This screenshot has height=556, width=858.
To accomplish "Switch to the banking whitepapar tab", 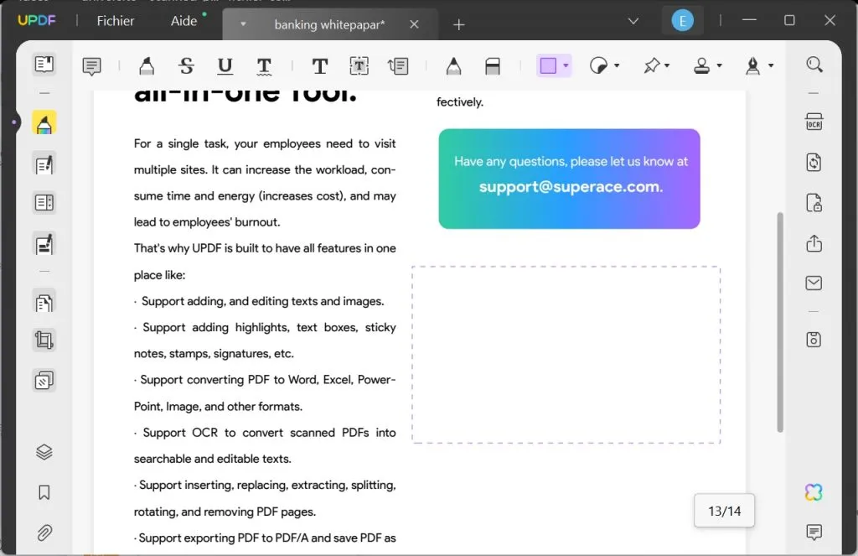I will (x=329, y=24).
